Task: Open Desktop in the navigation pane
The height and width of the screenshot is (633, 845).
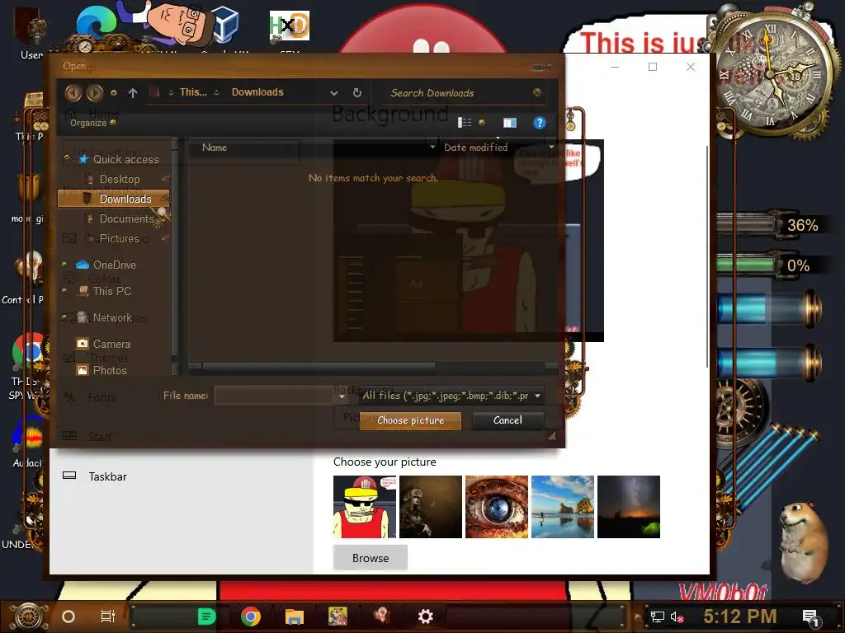Action: [x=120, y=179]
